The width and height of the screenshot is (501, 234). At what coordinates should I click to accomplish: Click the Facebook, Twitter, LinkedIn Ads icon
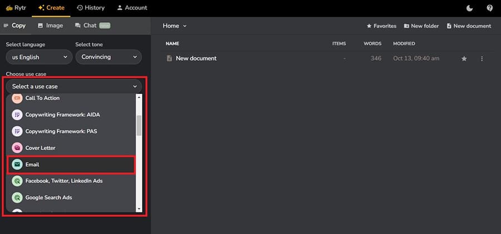[x=17, y=181]
